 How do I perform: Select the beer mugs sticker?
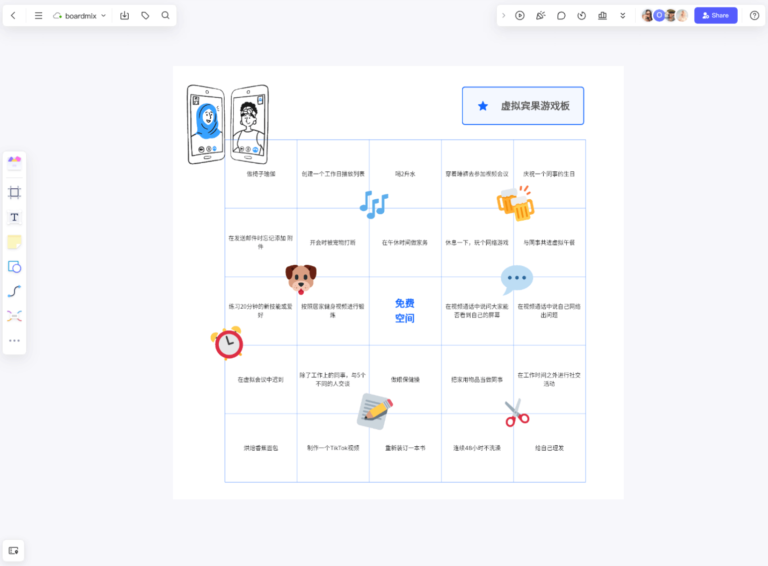(x=515, y=203)
